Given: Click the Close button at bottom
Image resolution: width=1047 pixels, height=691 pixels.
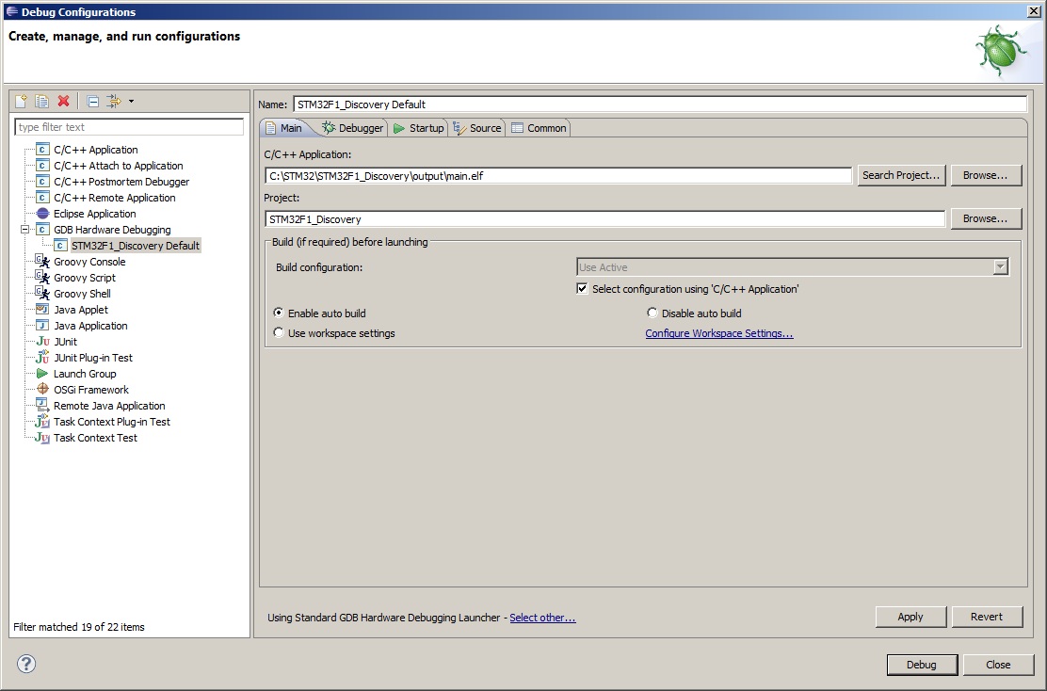Looking at the screenshot, I should click(998, 665).
